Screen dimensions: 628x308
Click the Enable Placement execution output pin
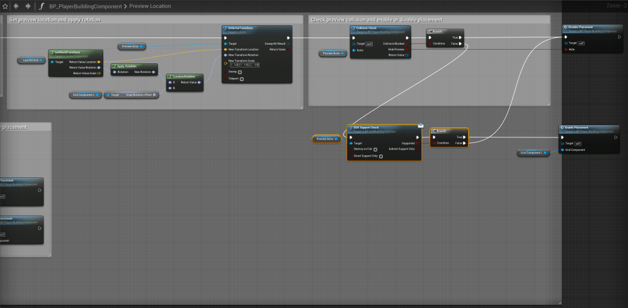coord(616,137)
